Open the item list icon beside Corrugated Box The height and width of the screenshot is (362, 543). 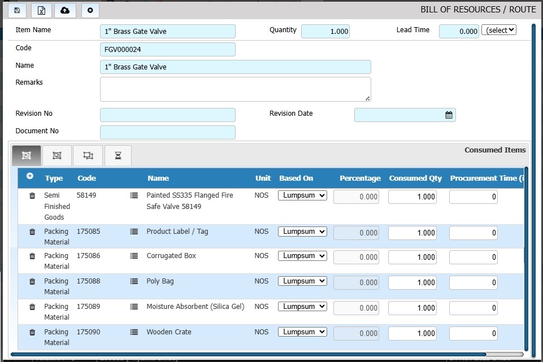(x=134, y=256)
